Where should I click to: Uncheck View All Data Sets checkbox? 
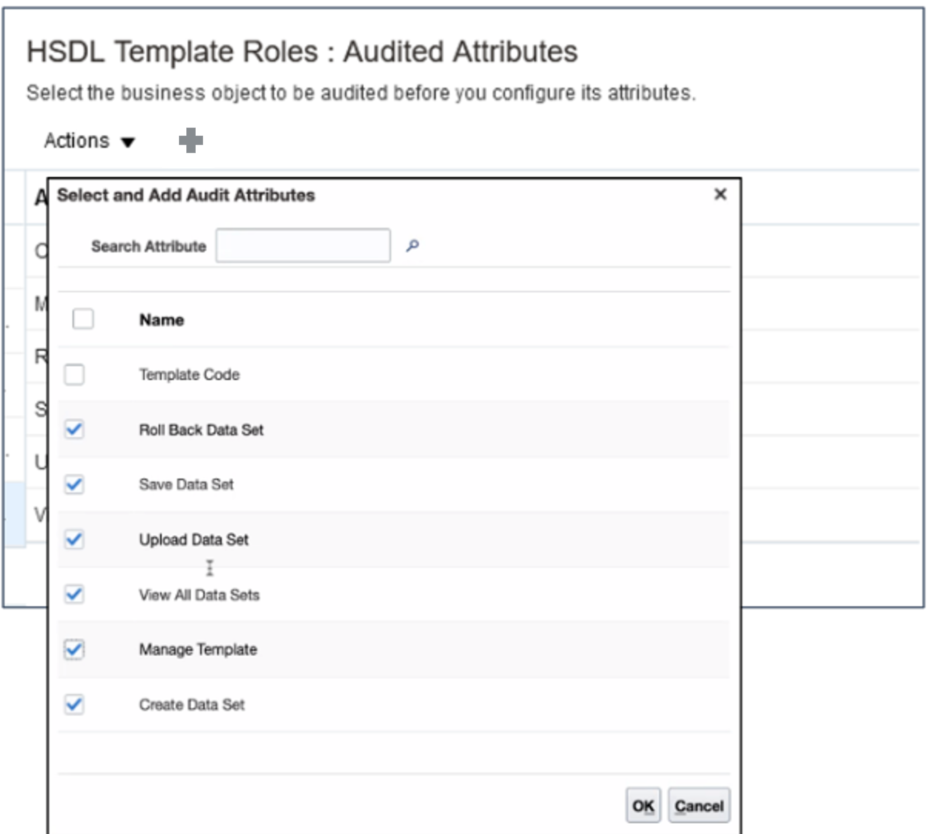point(74,594)
